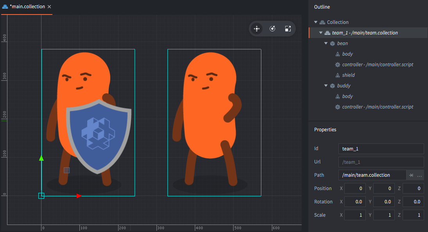Switch to the main.collection editor tab
The image size is (428, 232).
pos(27,7)
